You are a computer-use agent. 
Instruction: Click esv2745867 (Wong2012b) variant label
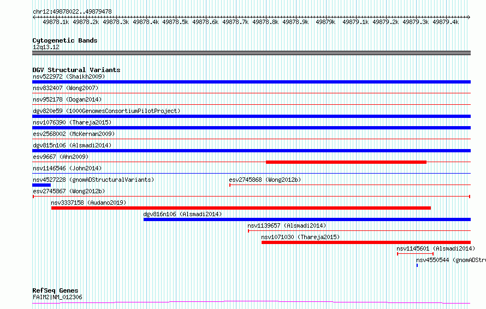(x=69, y=191)
